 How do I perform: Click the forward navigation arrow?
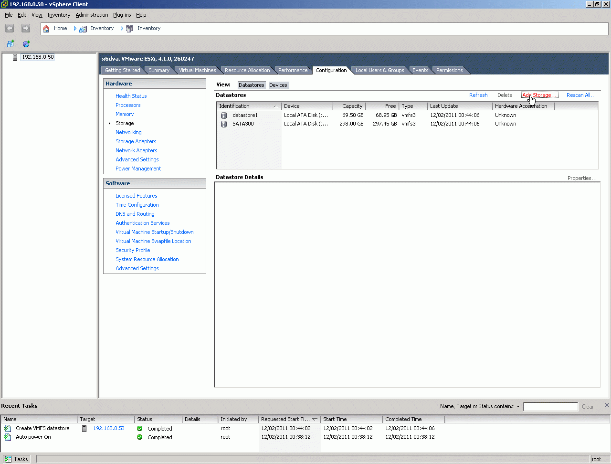coord(26,29)
